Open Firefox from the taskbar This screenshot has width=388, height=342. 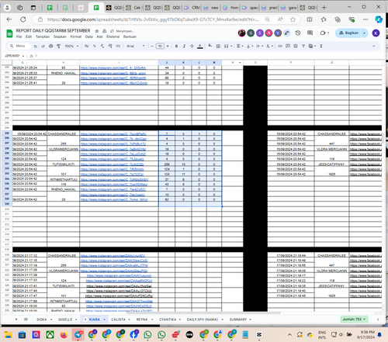pos(64,335)
